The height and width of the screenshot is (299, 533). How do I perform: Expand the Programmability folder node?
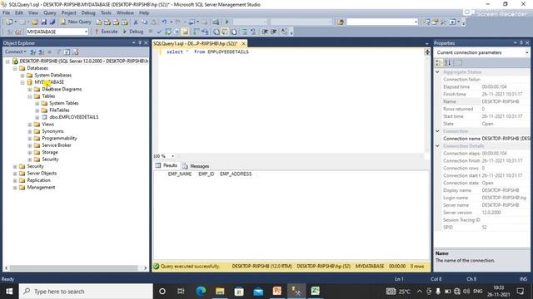pyautogui.click(x=30, y=139)
